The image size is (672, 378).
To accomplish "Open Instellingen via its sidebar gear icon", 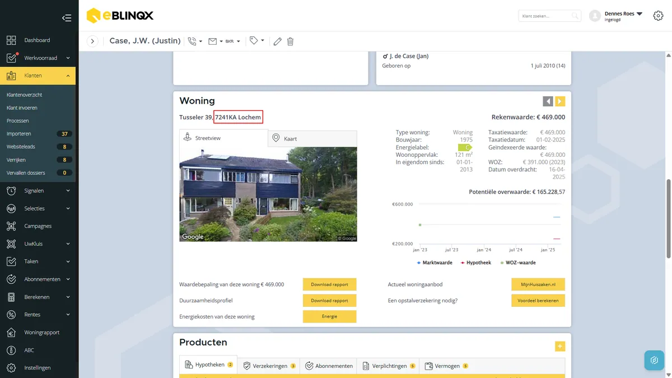I will pyautogui.click(x=11, y=368).
